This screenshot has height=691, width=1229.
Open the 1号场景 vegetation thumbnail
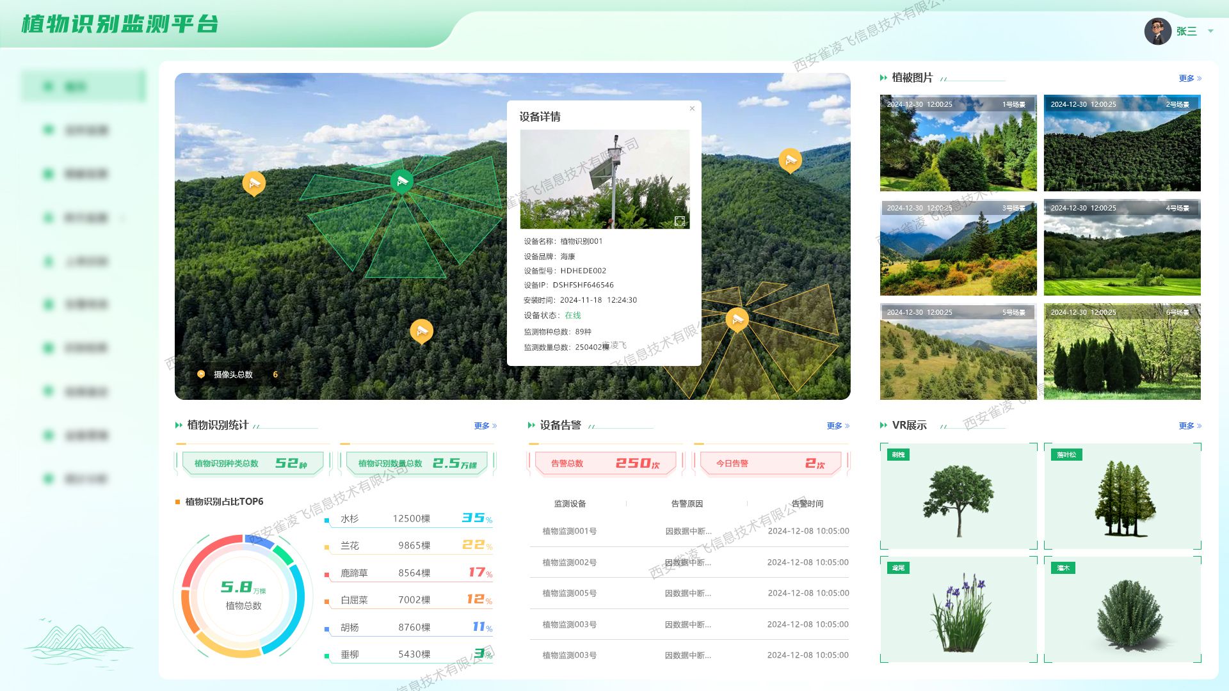pos(958,143)
